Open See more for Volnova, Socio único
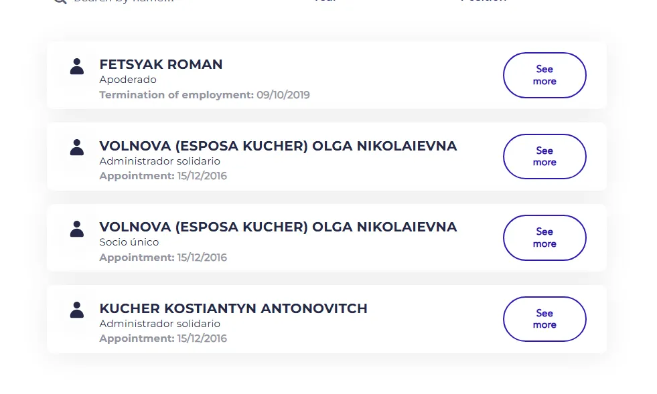Screen dimensions: 657x394 coord(544,237)
